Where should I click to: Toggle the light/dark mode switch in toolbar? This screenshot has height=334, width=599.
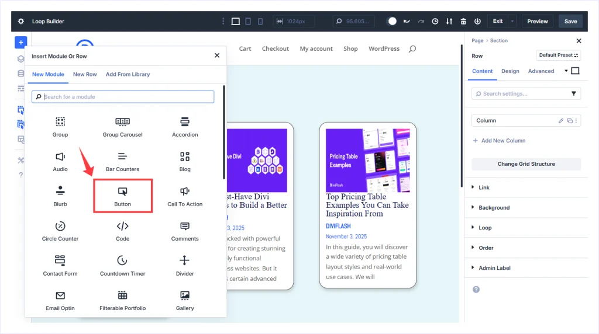click(x=391, y=21)
